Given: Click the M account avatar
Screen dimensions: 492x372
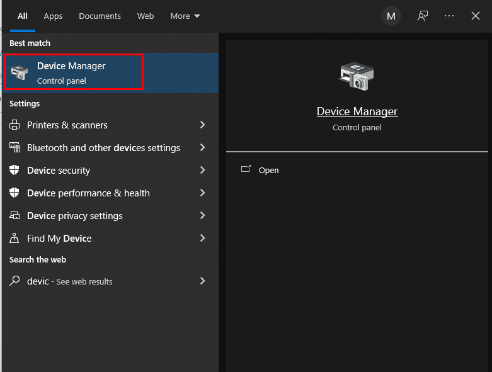Looking at the screenshot, I should pos(391,16).
